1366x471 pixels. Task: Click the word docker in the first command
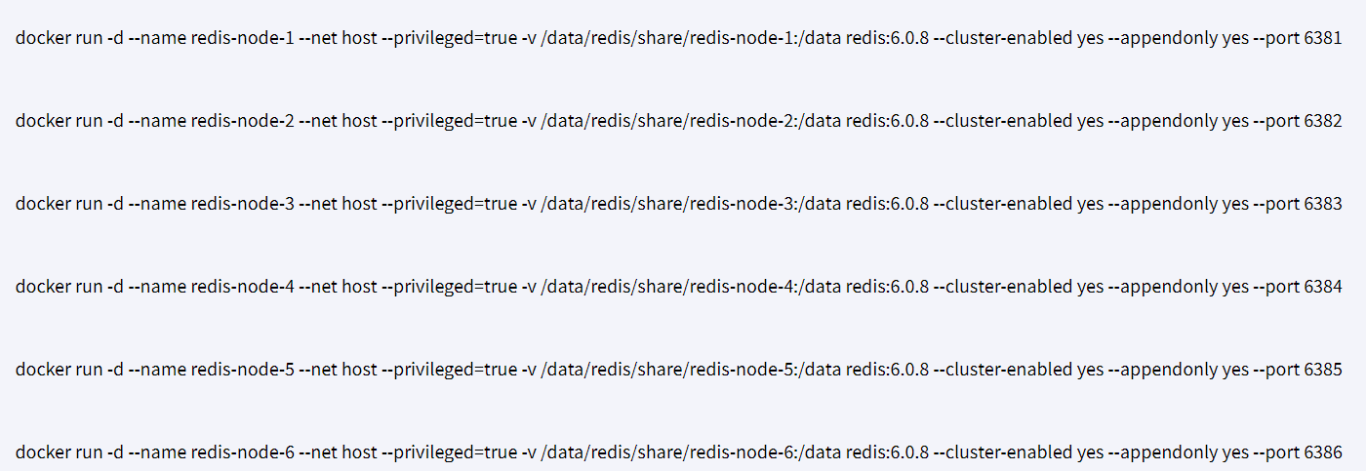(43, 39)
